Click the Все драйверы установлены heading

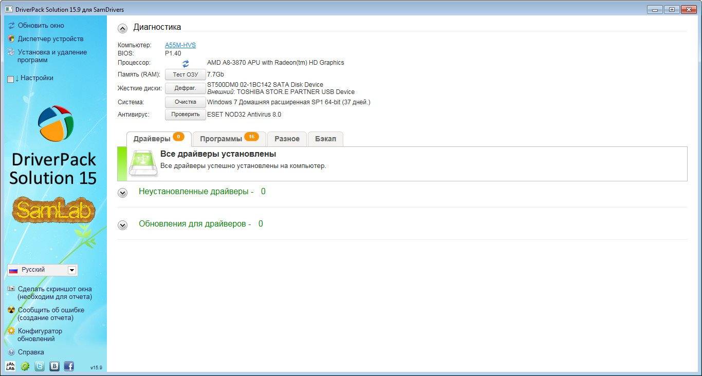click(218, 154)
